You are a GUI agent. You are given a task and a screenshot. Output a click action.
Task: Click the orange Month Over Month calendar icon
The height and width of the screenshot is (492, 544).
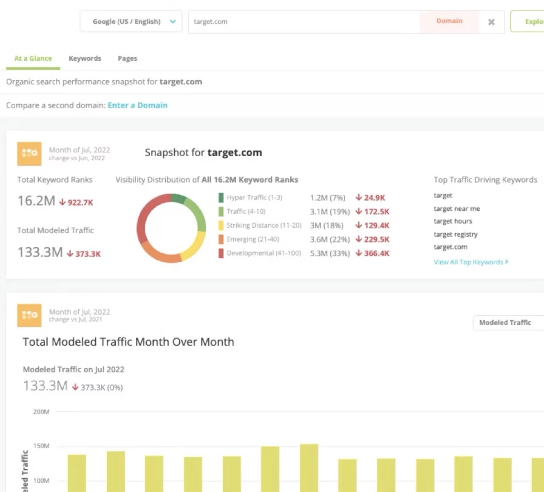[x=29, y=315]
